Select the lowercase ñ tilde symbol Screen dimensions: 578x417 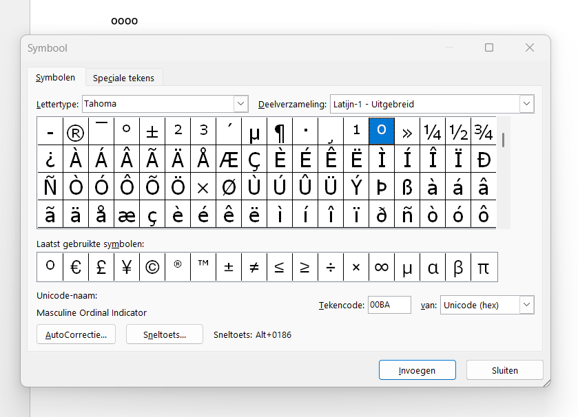pos(407,214)
